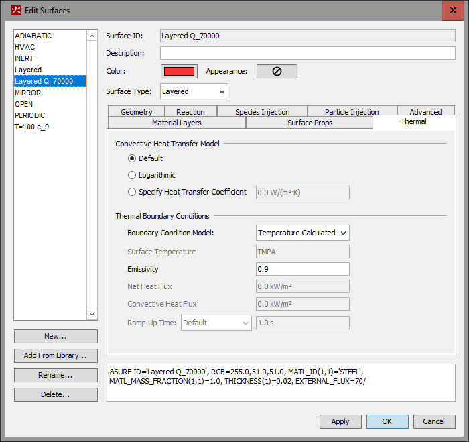Click the &SURF record text preview
Image resolution: width=469 pixels, height=442 pixels.
point(281,382)
